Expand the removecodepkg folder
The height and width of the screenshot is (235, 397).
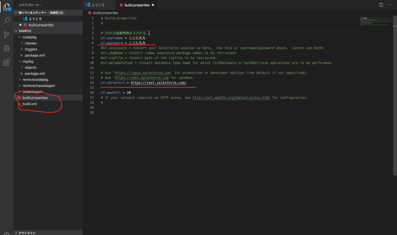(19, 80)
